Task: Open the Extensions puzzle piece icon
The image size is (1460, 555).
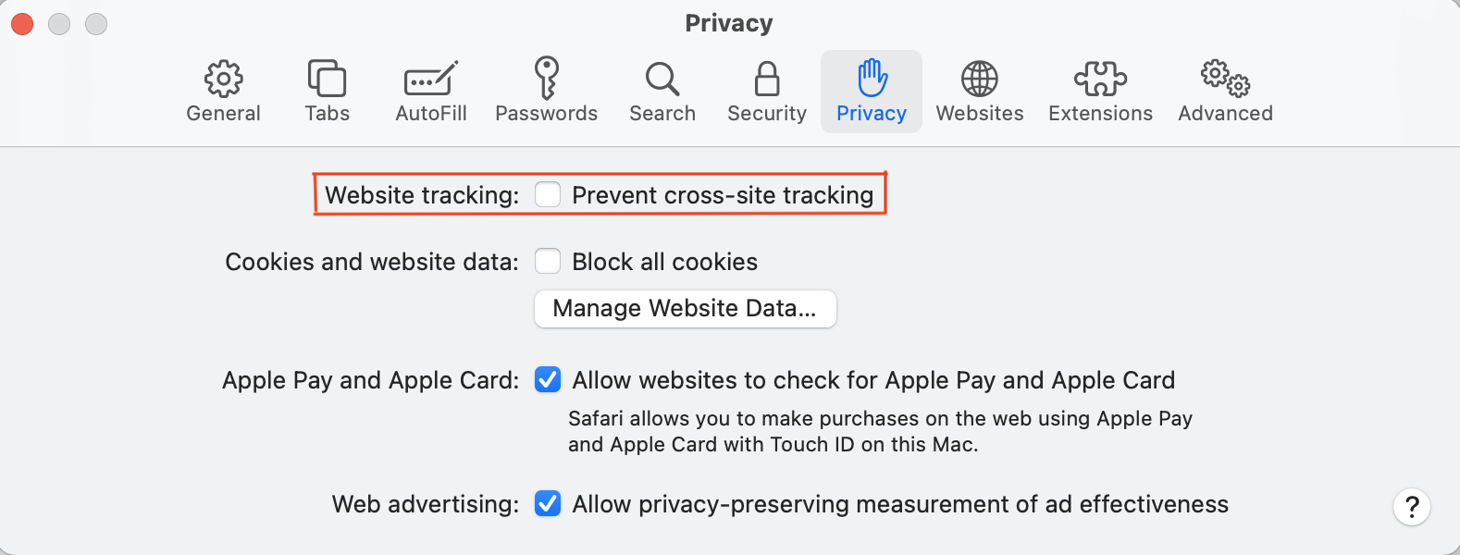Action: click(x=1101, y=80)
